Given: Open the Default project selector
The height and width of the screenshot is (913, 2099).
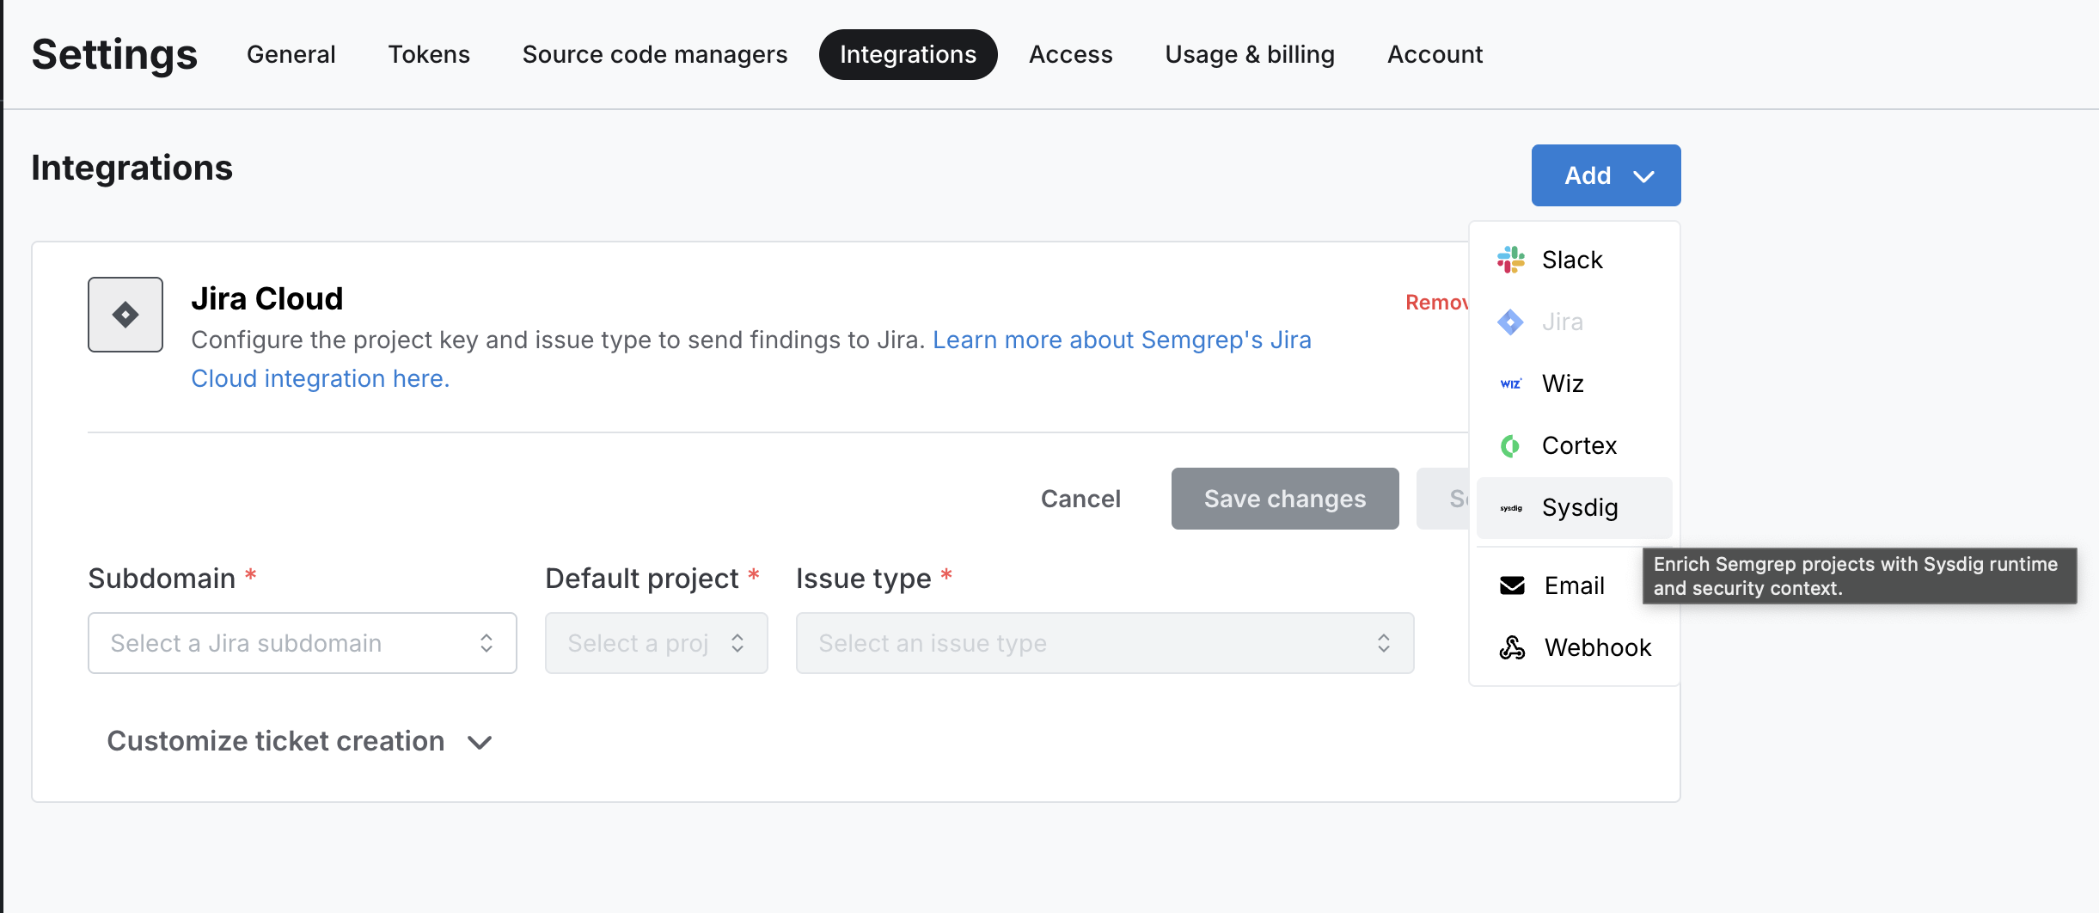Looking at the screenshot, I should [x=655, y=642].
